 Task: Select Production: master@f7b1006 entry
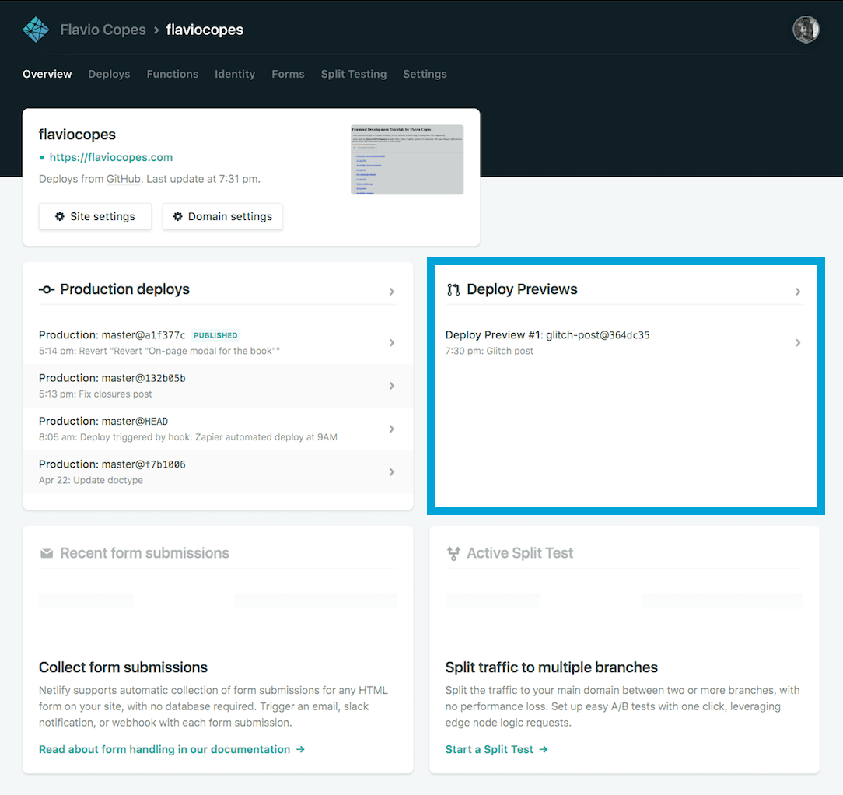(218, 471)
